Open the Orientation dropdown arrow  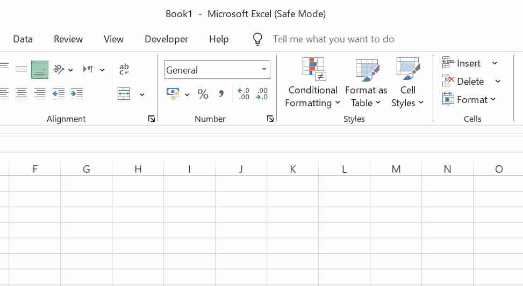coord(70,70)
